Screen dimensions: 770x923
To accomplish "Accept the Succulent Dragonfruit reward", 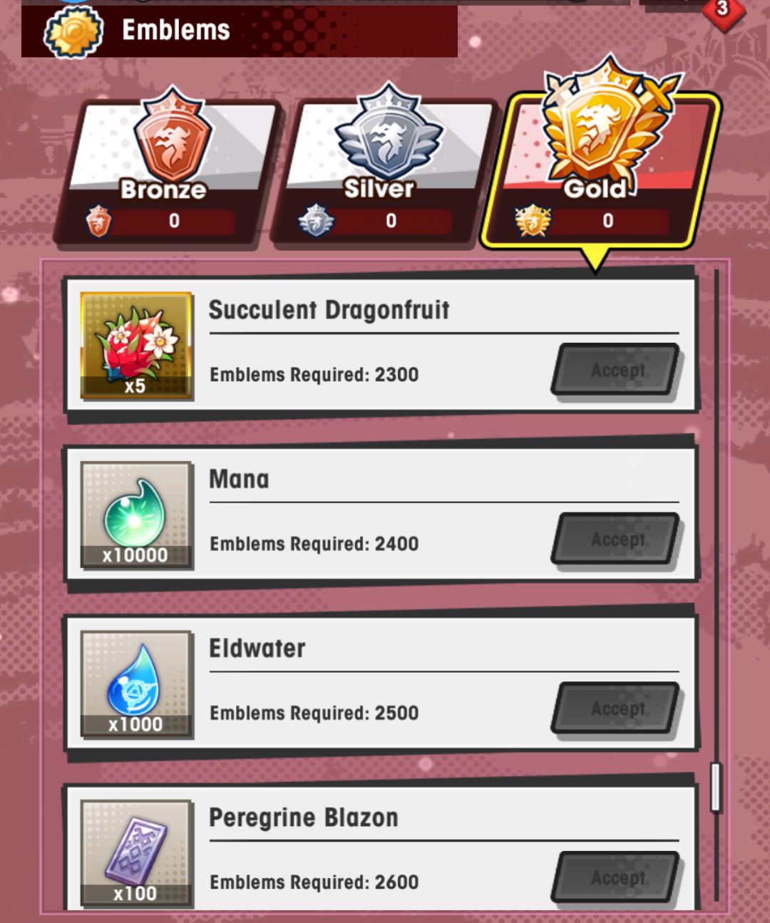I will pyautogui.click(x=617, y=370).
